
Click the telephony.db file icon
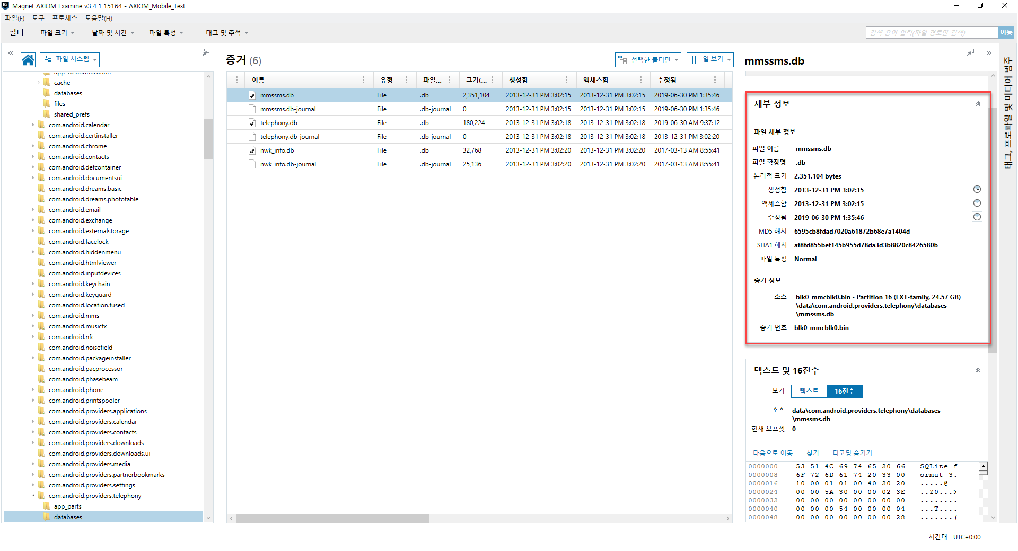pos(252,123)
